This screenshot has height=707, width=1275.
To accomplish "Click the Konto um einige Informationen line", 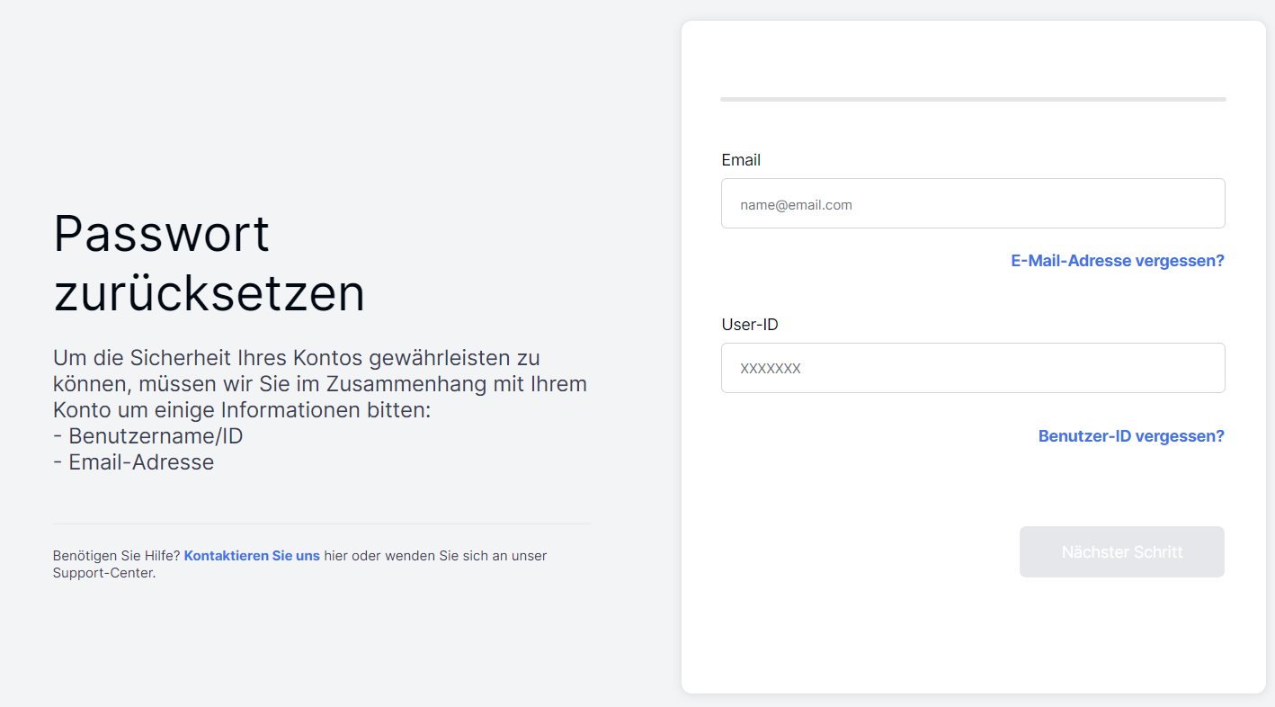I will point(243,410).
